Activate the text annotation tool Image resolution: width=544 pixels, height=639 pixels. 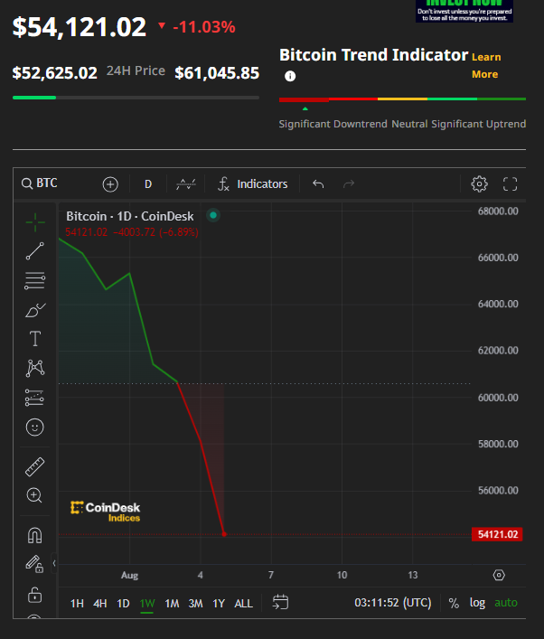coord(35,339)
